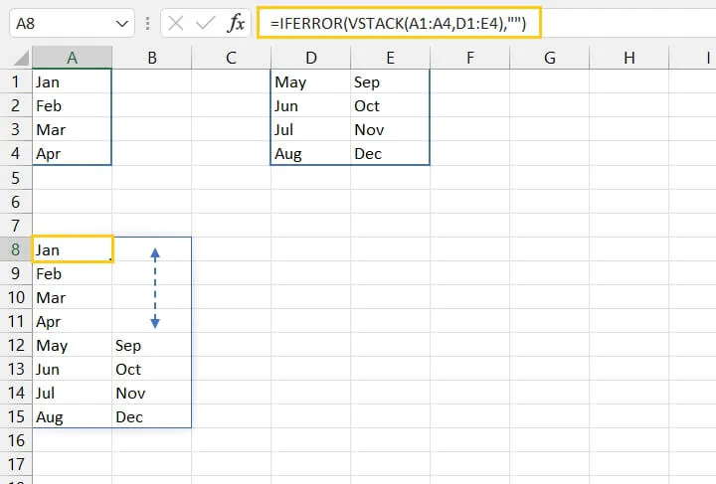Select column A header
Image resolution: width=716 pixels, height=484 pixels.
tap(73, 58)
